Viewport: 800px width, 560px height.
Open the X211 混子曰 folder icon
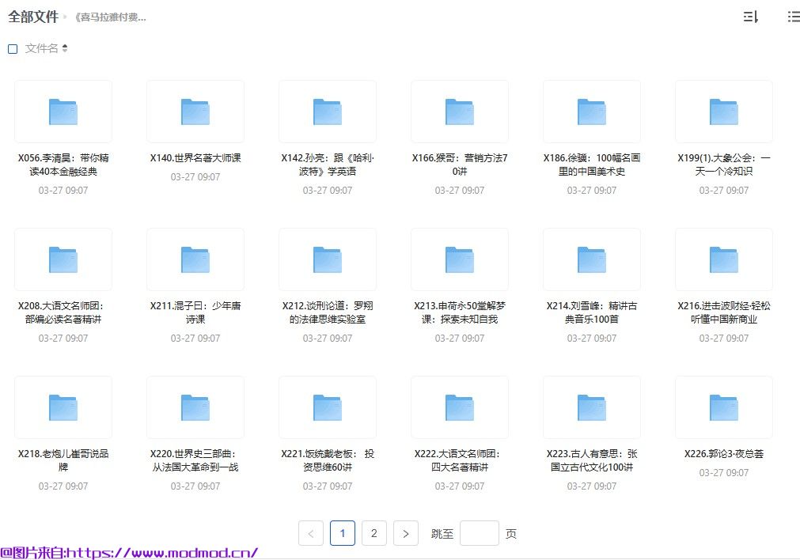pyautogui.click(x=195, y=259)
